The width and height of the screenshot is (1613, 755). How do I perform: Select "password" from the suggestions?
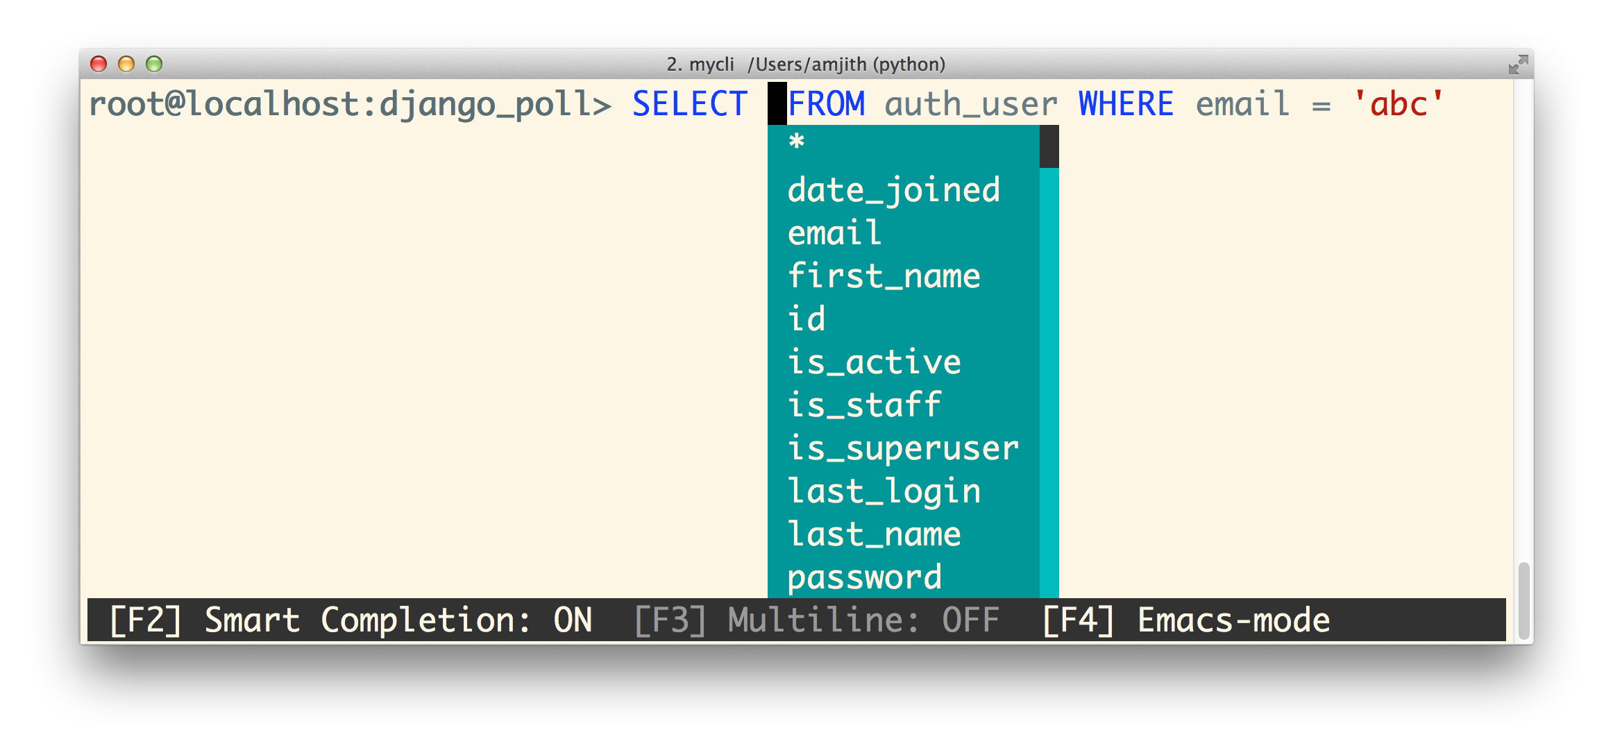pos(864,576)
